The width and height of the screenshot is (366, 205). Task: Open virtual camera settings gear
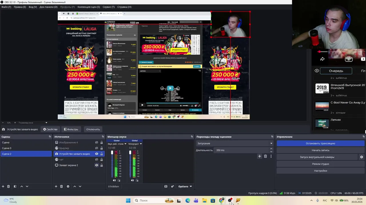click(x=361, y=157)
